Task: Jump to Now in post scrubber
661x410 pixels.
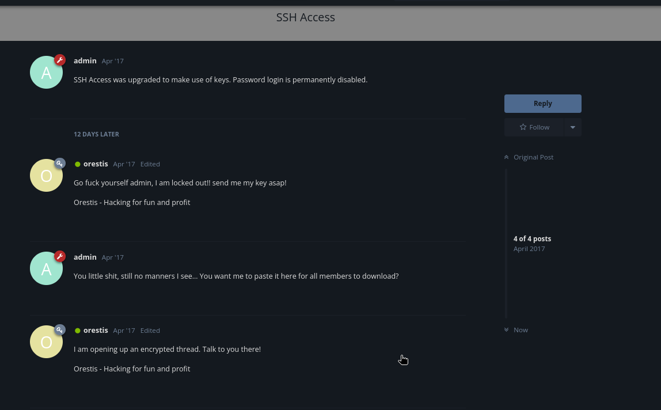Action: point(521,330)
